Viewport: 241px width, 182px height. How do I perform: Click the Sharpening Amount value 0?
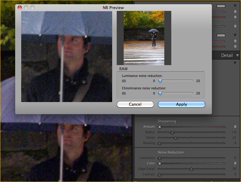tap(235, 127)
